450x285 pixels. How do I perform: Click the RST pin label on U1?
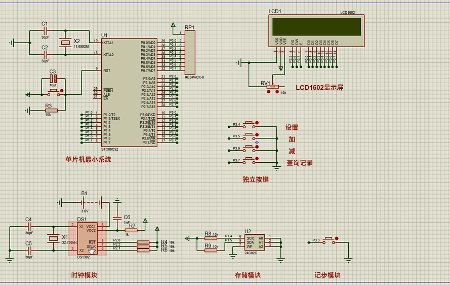pyautogui.click(x=107, y=70)
